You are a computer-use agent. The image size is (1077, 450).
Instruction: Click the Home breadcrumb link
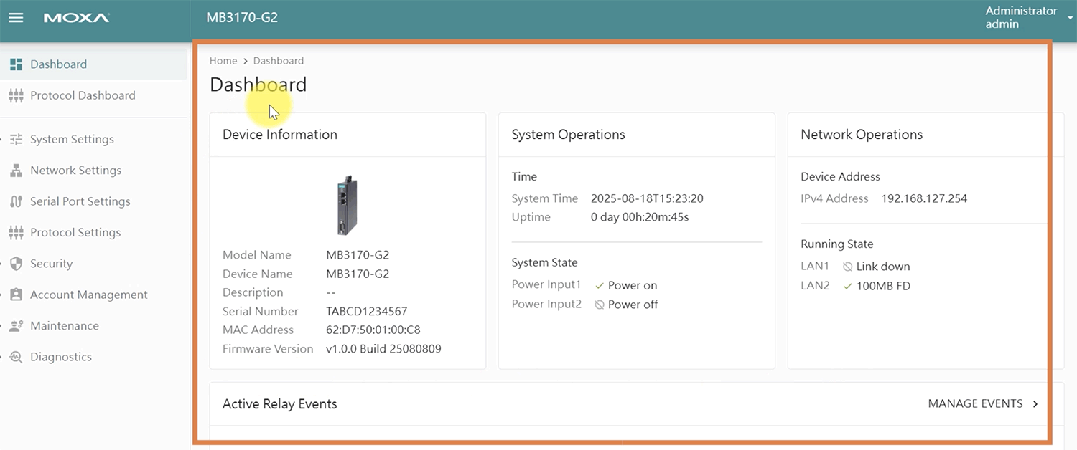click(223, 61)
